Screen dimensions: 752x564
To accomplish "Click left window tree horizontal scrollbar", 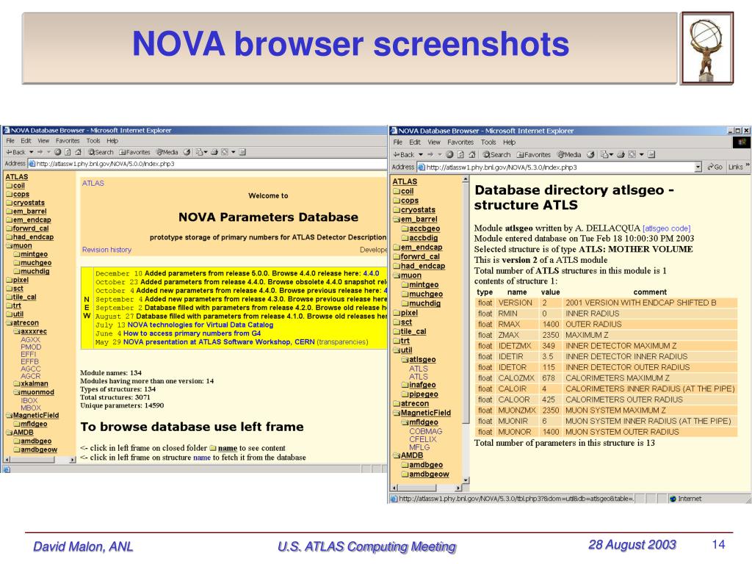I will point(40,460).
